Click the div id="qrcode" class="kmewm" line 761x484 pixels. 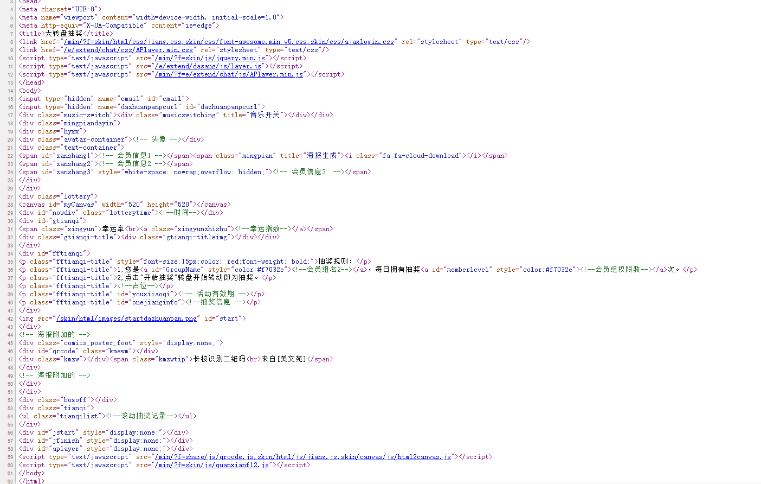tap(89, 351)
